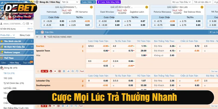View bar chart statistics for Leicester City match
The width and height of the screenshot is (218, 109).
[67, 106]
